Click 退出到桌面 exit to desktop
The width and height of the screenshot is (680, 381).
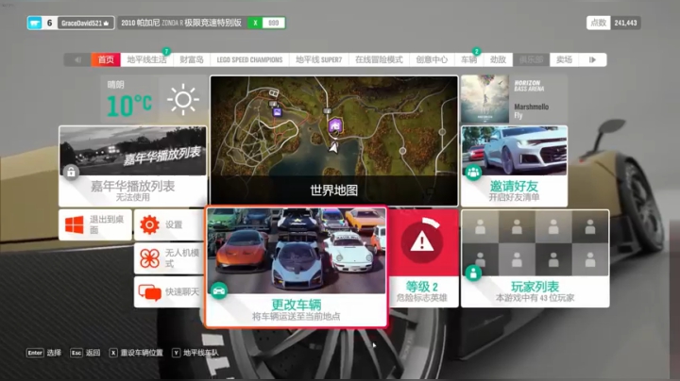[95, 224]
